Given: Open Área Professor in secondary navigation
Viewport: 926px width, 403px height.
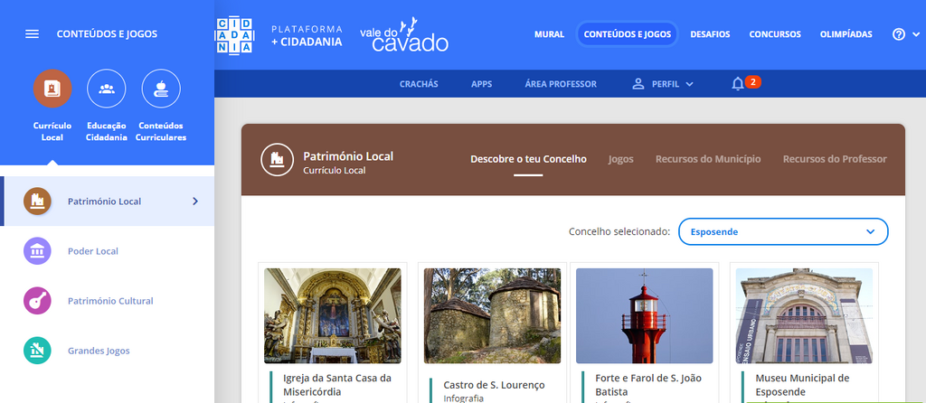Looking at the screenshot, I should coord(561,84).
